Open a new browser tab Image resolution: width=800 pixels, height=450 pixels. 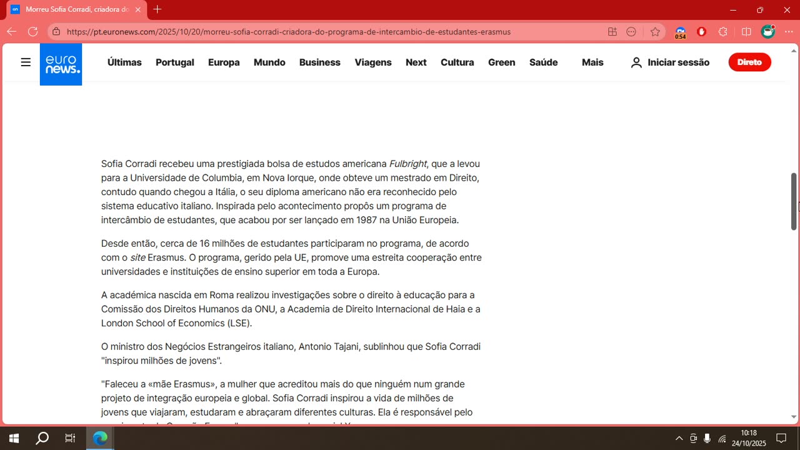point(157,9)
